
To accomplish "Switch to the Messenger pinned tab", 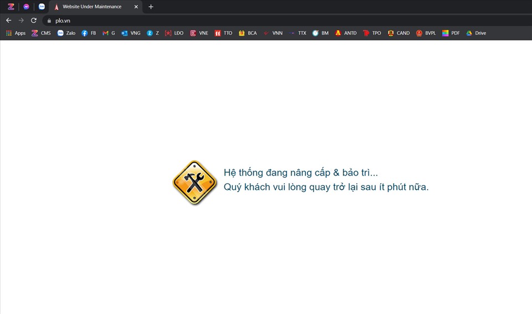I will pos(26,7).
